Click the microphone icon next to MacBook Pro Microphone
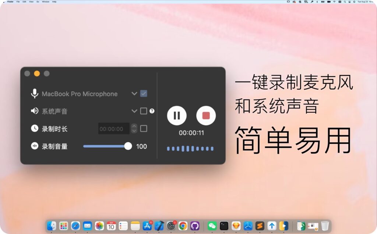Screen dimensions: 377x234 click(35, 94)
